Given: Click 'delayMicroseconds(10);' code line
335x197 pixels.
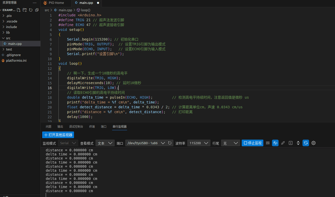Looking at the screenshot, I should pyautogui.click(x=90, y=83).
